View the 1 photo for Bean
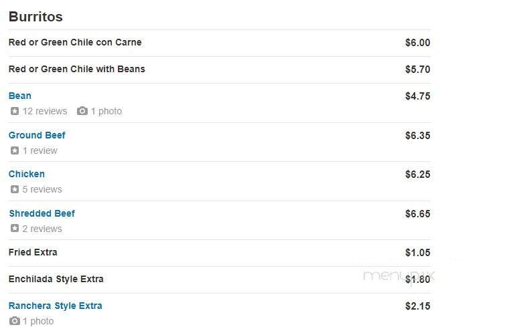The image size is (519, 331). pyautogui.click(x=106, y=111)
